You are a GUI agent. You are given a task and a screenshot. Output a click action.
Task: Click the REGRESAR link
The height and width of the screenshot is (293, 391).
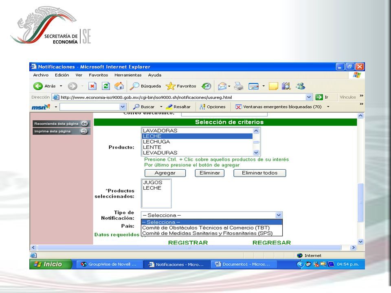point(272,243)
